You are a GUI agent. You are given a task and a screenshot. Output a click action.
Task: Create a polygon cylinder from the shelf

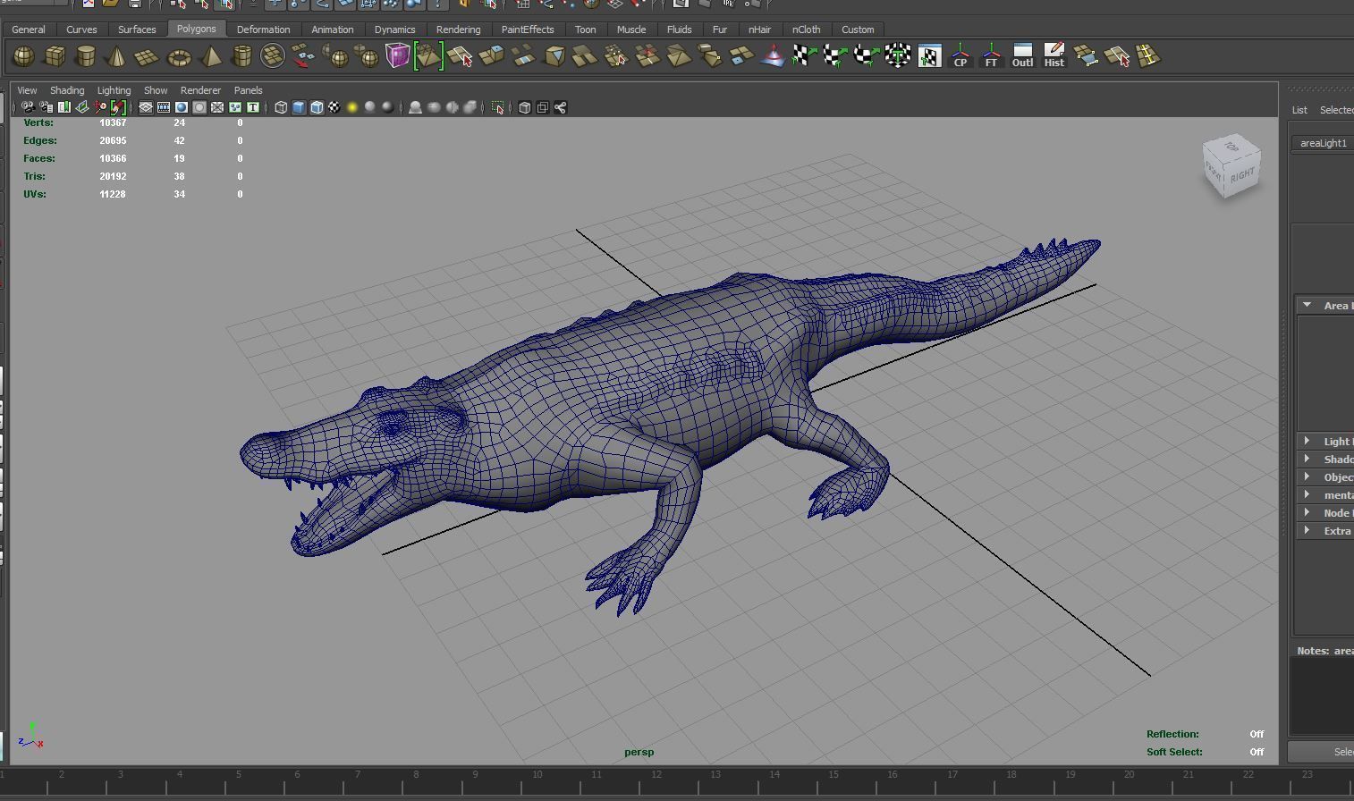pos(86,57)
